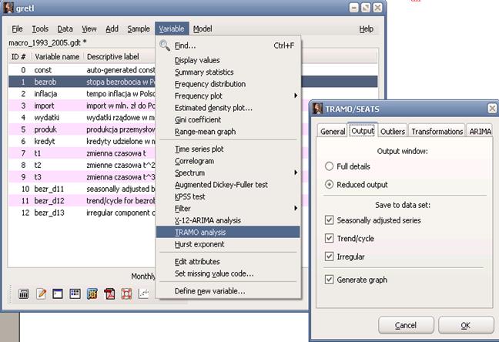
Task: Open the Model menu
Action: (x=203, y=28)
